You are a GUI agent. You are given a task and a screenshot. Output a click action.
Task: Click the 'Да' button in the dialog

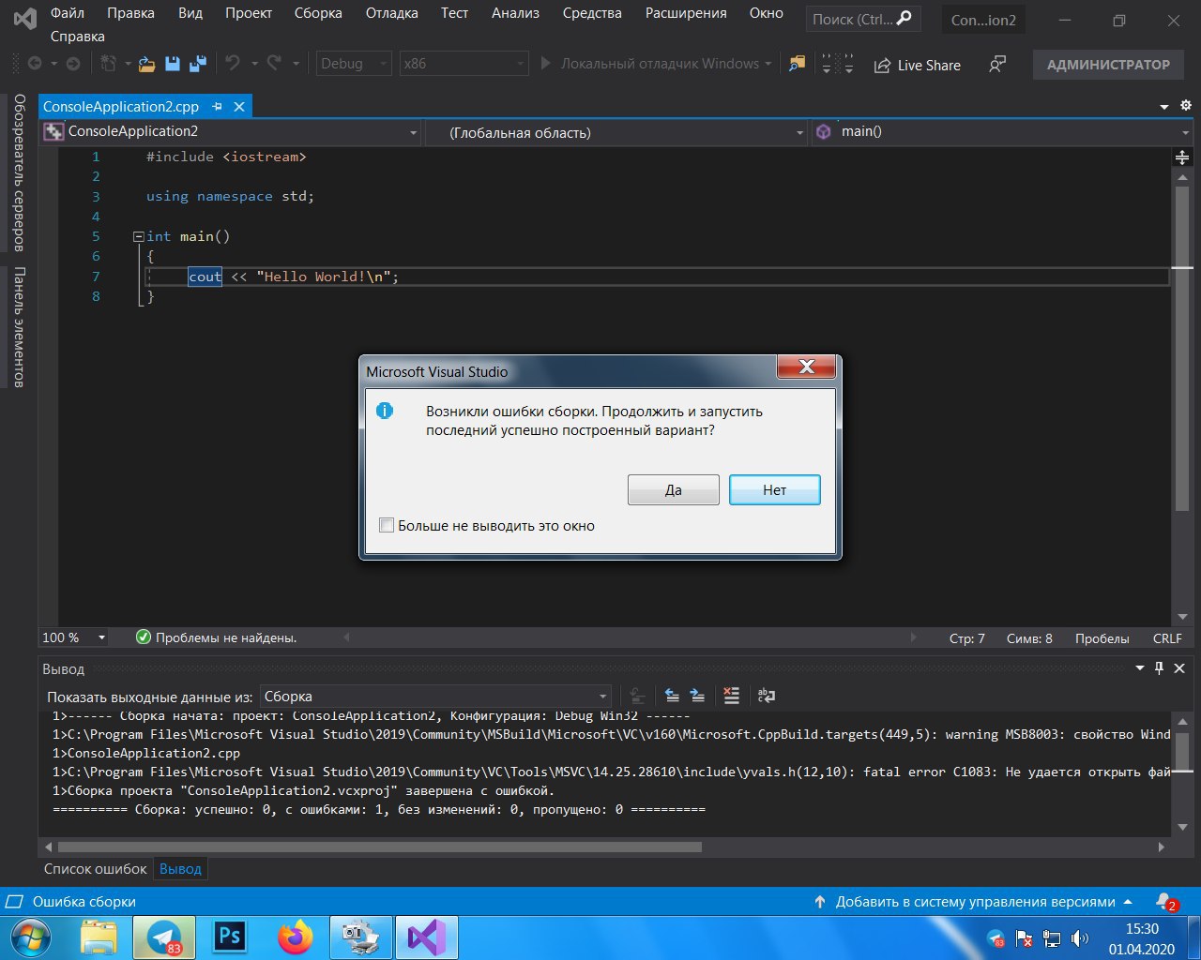pyautogui.click(x=674, y=489)
